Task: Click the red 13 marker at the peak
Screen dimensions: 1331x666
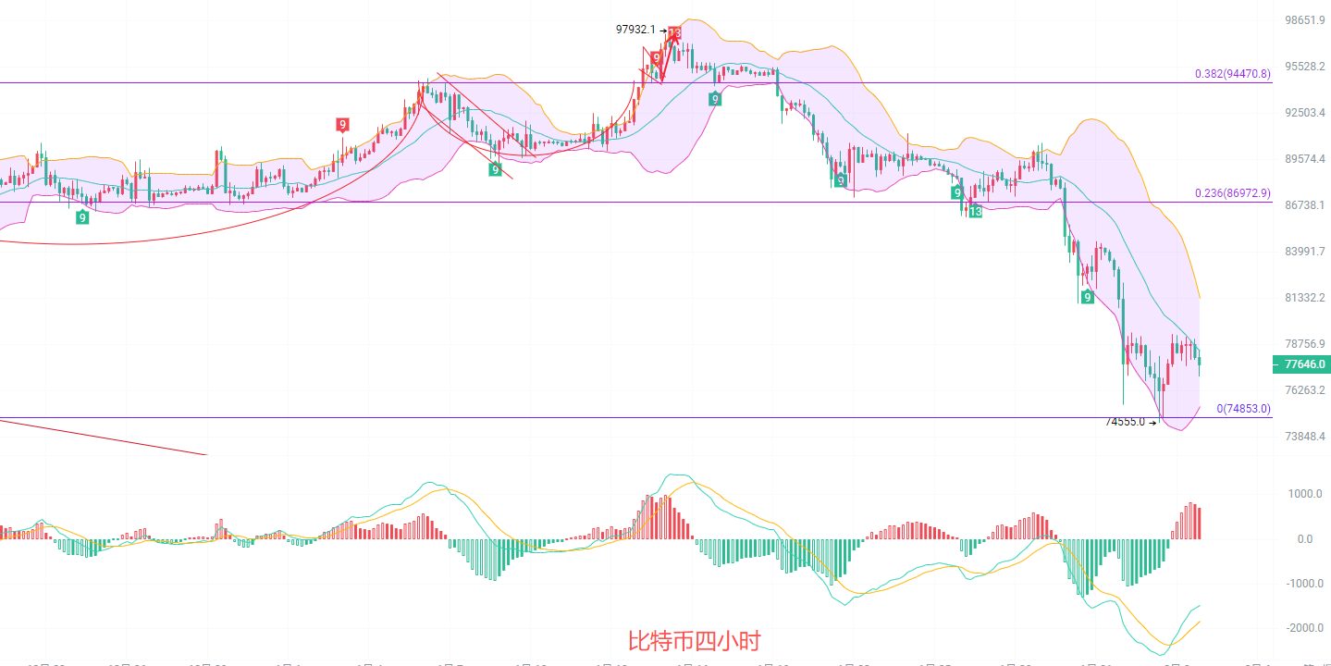Action: click(674, 33)
